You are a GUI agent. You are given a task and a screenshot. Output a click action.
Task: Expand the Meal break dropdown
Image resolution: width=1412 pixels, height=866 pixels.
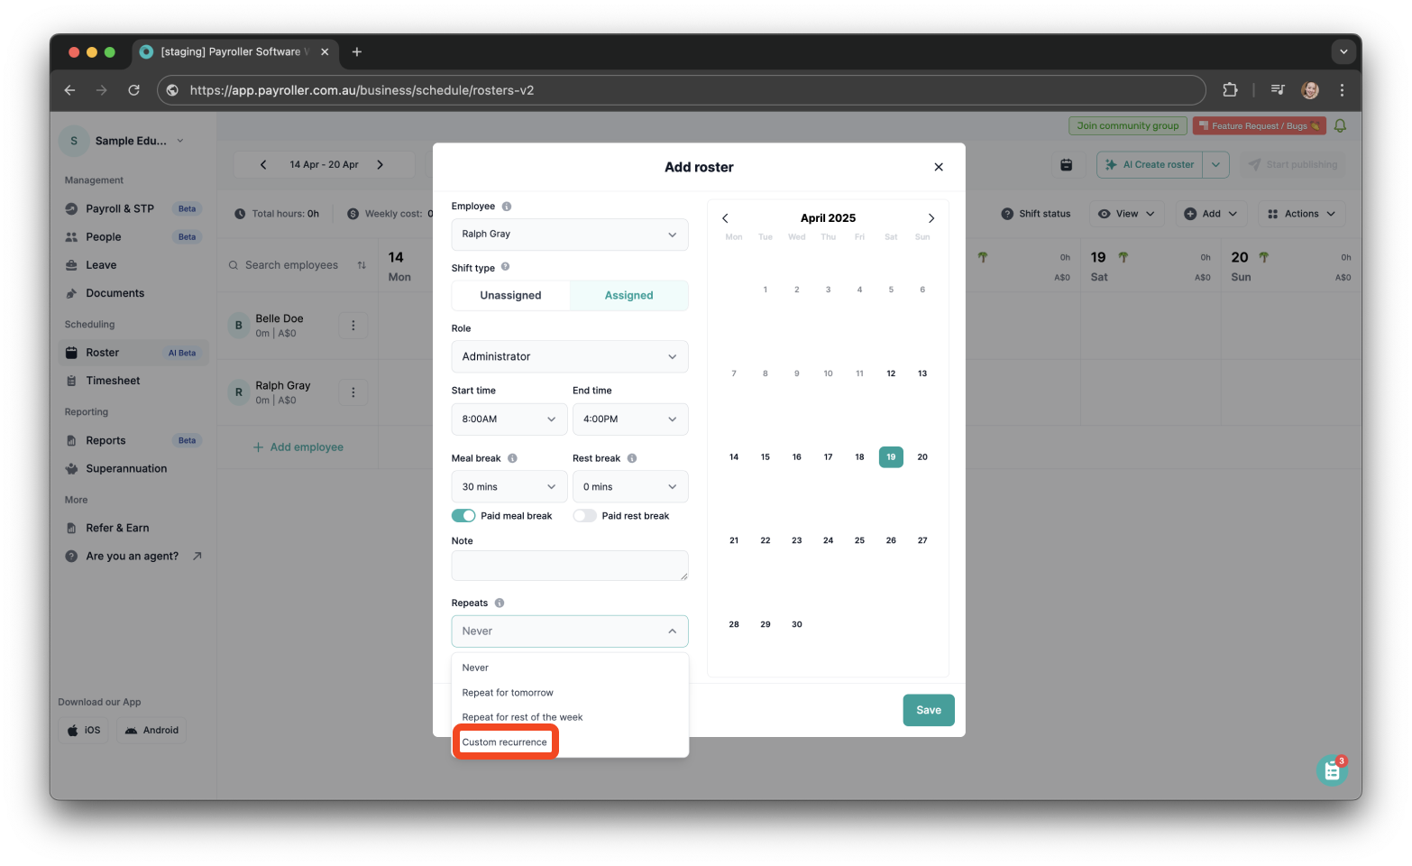click(x=509, y=486)
